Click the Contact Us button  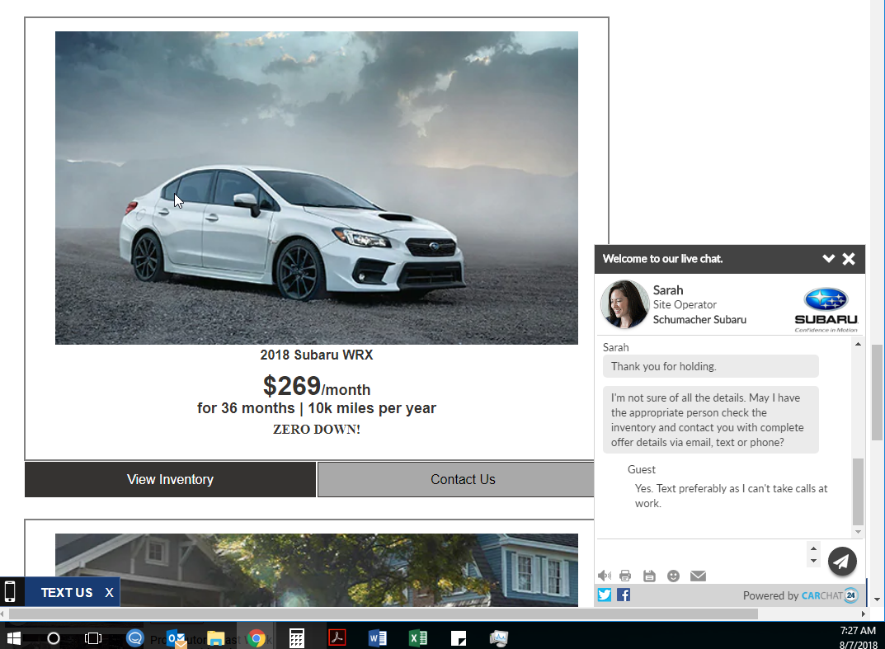pyautogui.click(x=456, y=480)
